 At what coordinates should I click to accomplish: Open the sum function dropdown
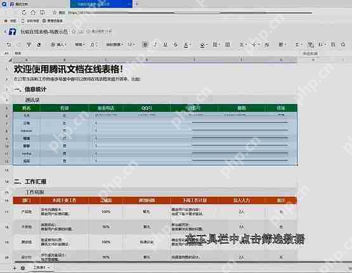click(x=298, y=44)
